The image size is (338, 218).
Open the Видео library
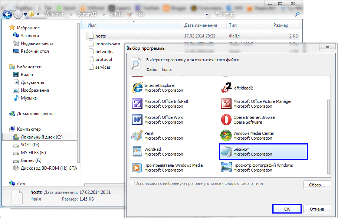[x=23, y=75]
